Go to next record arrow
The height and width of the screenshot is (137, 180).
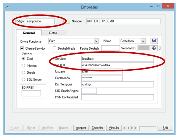tap(132, 128)
